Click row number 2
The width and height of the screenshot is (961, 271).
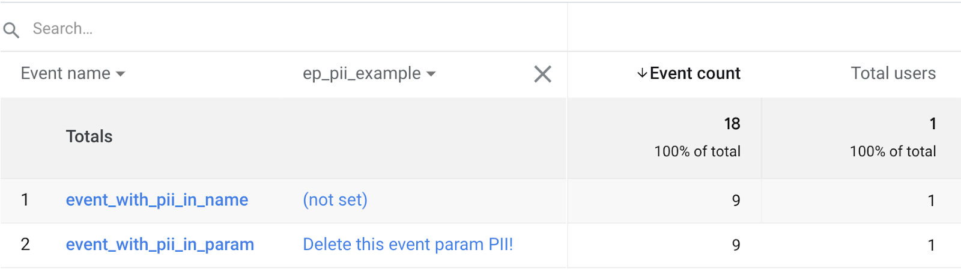pos(25,245)
